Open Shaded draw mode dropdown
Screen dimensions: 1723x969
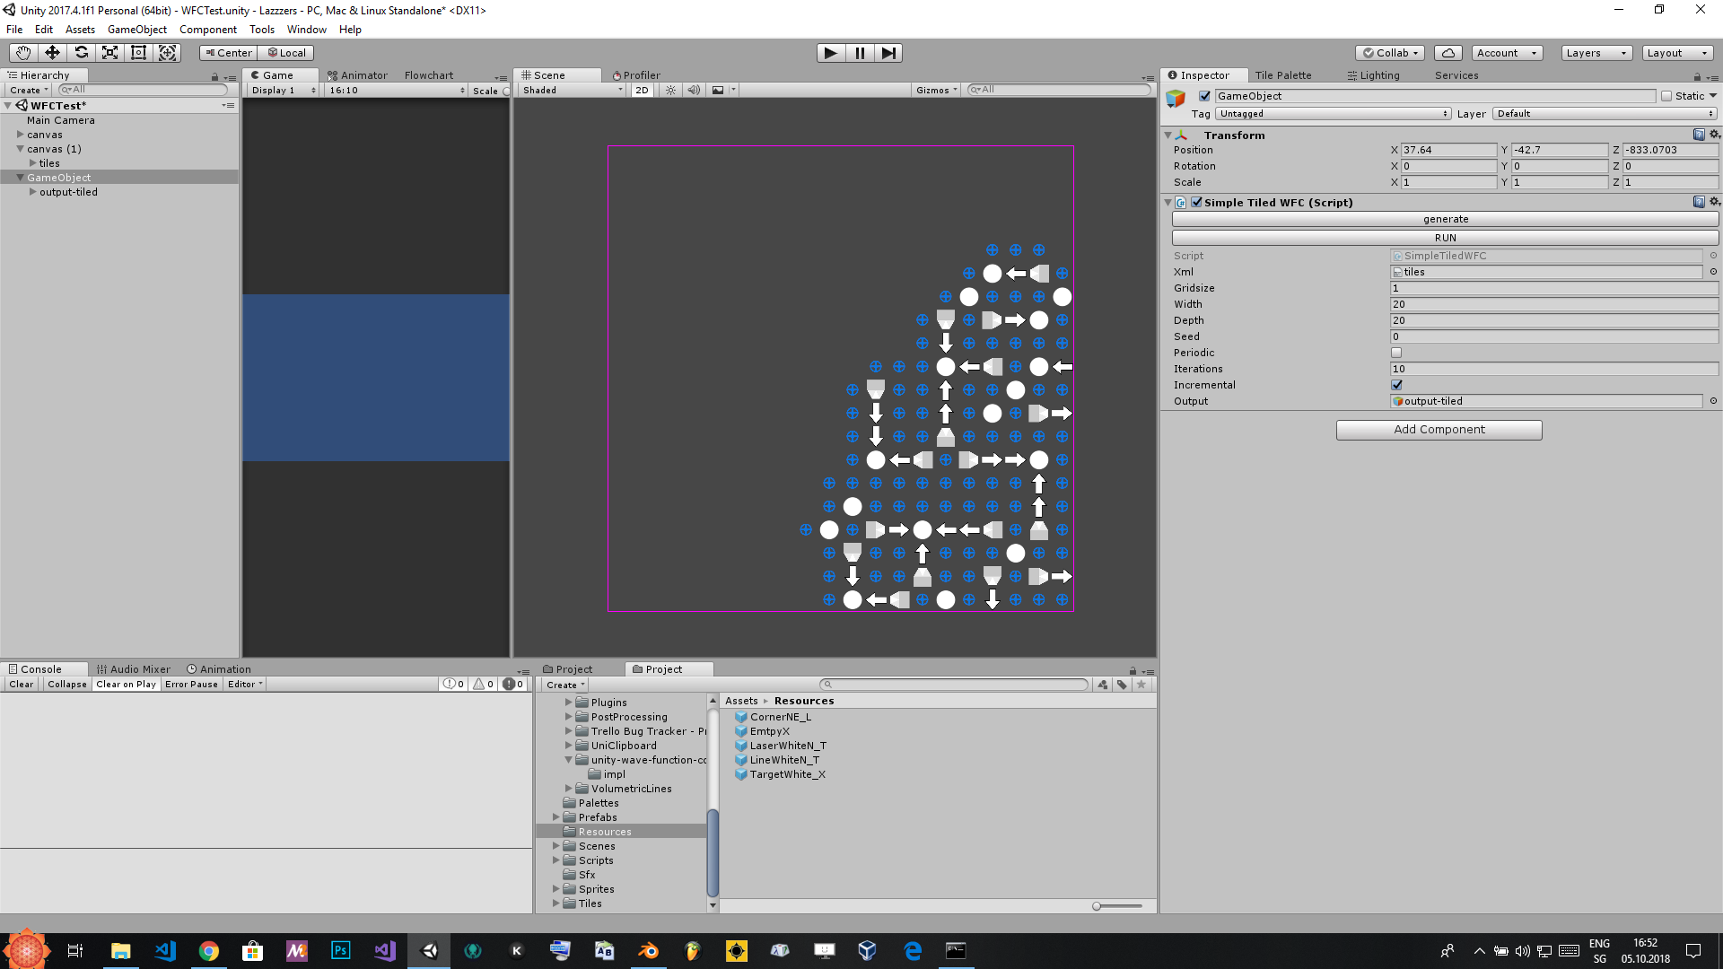(x=573, y=90)
